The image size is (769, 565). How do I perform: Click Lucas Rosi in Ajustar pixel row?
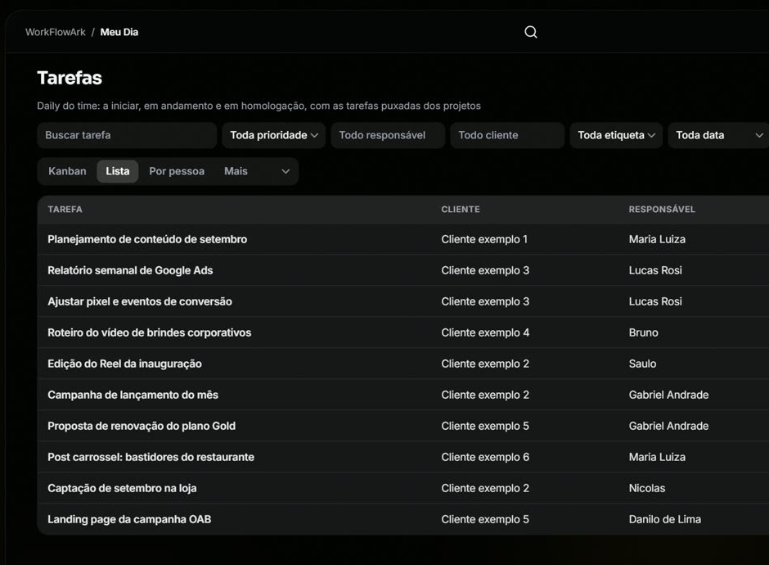coord(655,301)
